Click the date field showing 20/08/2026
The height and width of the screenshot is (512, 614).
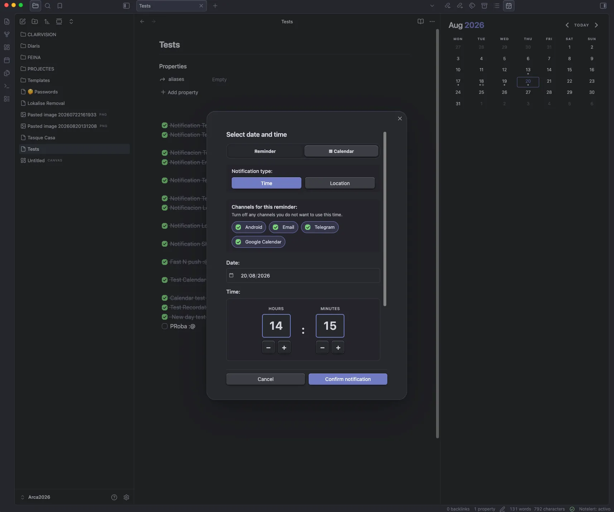coord(303,276)
